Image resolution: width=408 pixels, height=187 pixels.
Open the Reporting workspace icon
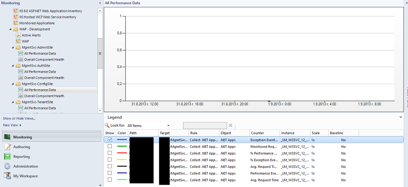(7, 157)
